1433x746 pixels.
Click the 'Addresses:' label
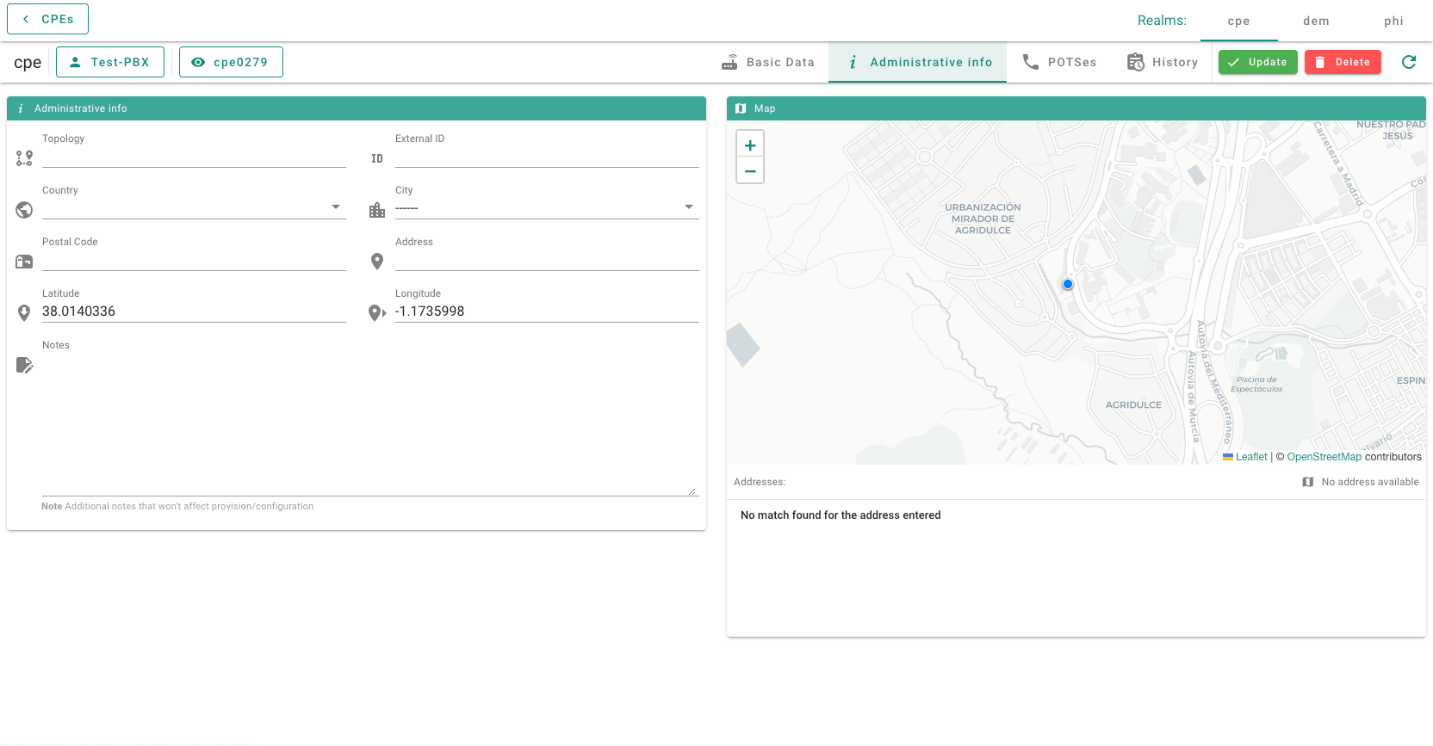tap(760, 482)
